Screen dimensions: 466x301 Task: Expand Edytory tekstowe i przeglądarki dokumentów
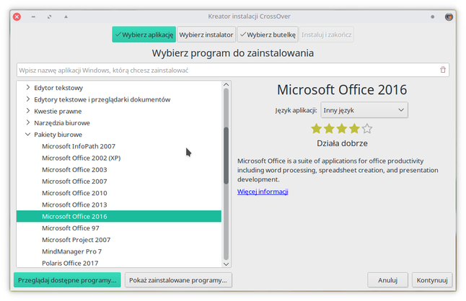28,99
